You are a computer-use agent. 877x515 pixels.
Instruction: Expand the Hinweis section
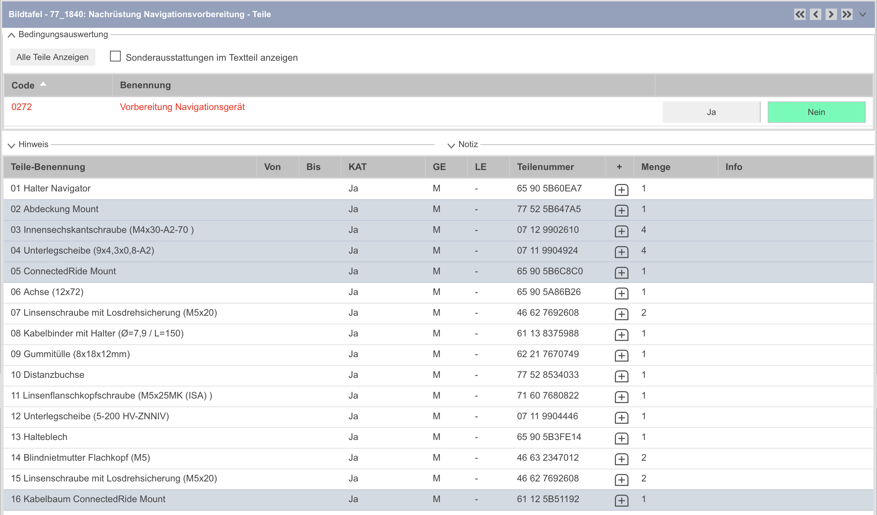tap(11, 145)
